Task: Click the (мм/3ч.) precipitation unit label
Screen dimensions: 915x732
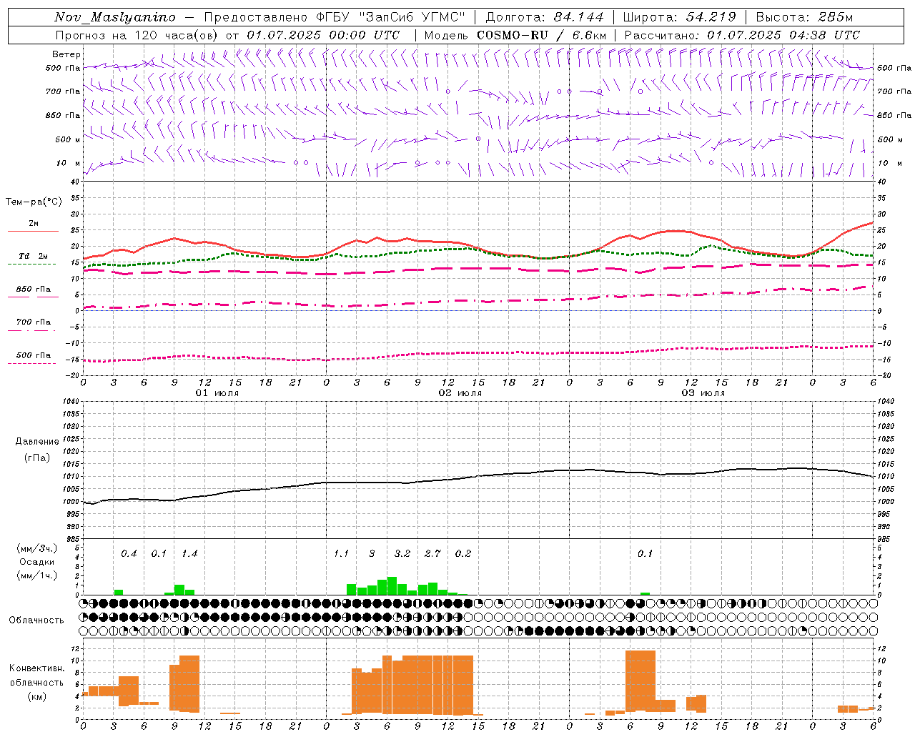Action: pos(37,548)
